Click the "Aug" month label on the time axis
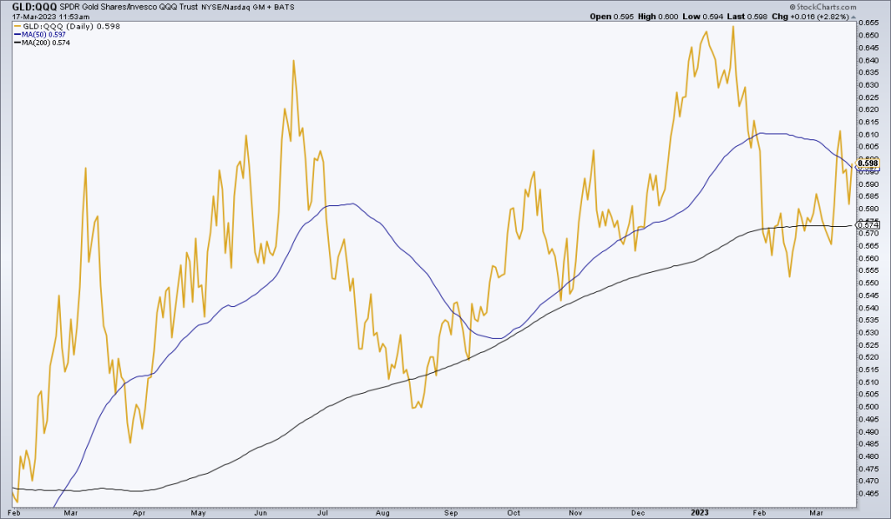 (x=383, y=513)
